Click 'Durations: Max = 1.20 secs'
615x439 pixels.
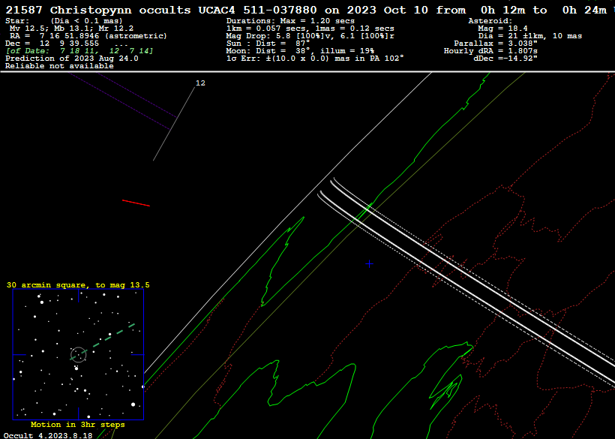point(290,21)
